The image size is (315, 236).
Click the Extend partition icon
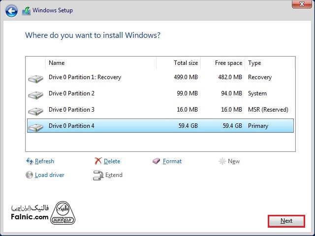click(98, 175)
